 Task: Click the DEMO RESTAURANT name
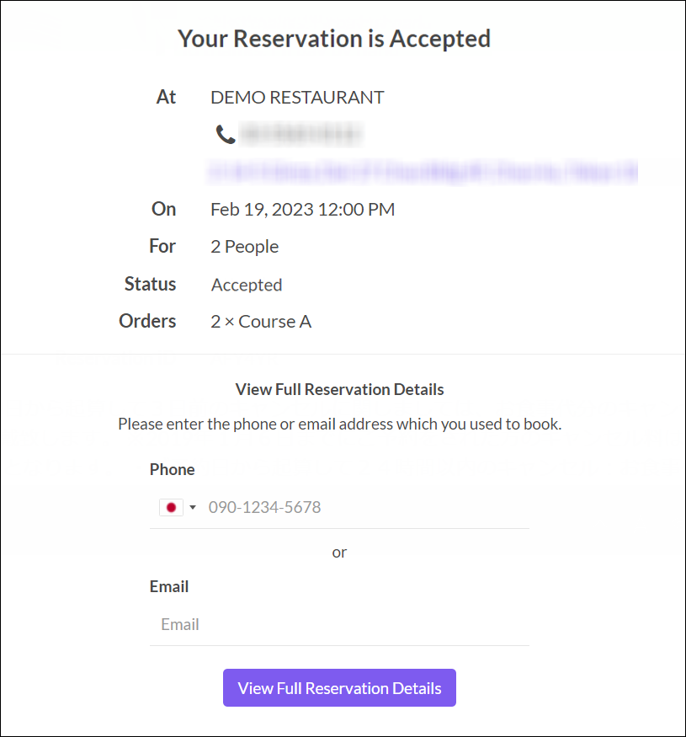coord(297,97)
